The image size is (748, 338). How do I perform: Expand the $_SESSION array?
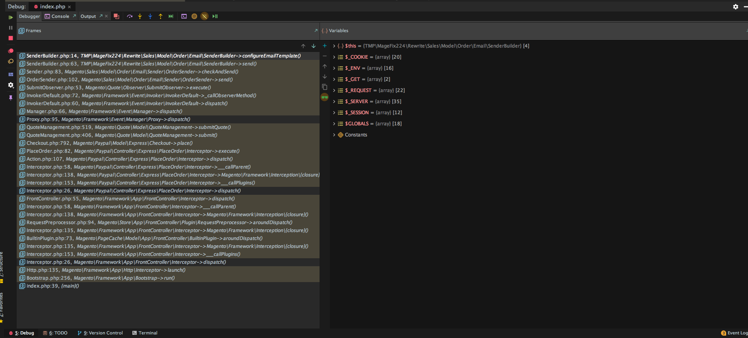[x=334, y=113]
